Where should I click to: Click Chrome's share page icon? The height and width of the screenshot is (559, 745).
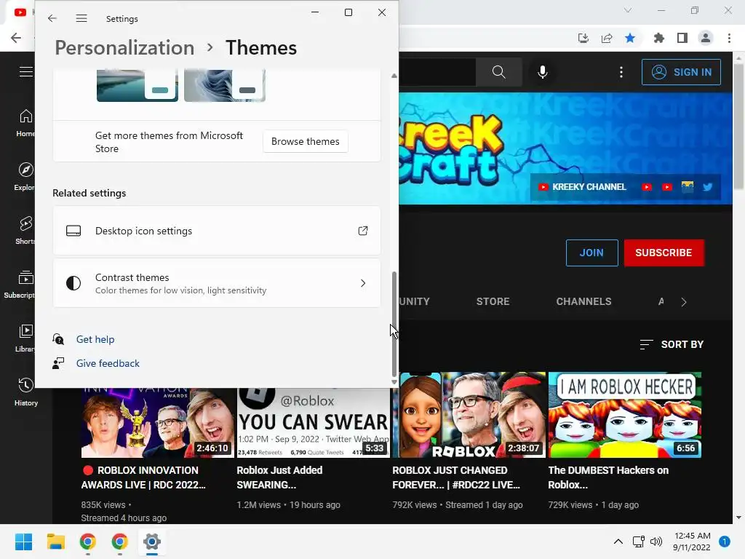coord(607,38)
